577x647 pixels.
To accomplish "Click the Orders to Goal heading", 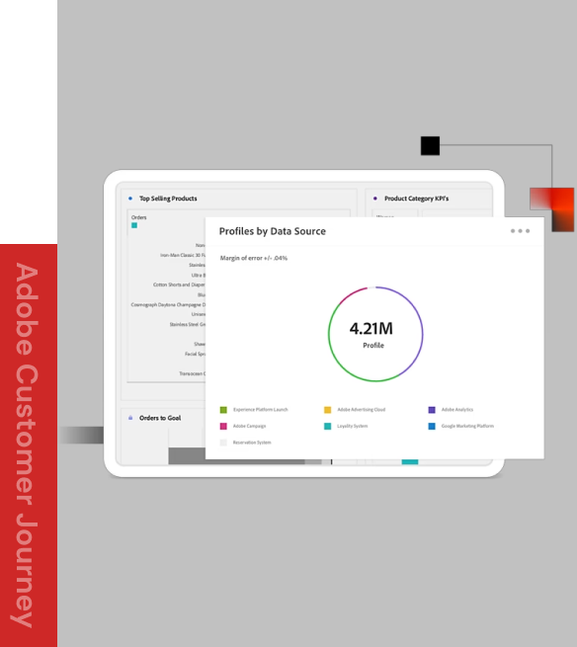I will click(160, 418).
